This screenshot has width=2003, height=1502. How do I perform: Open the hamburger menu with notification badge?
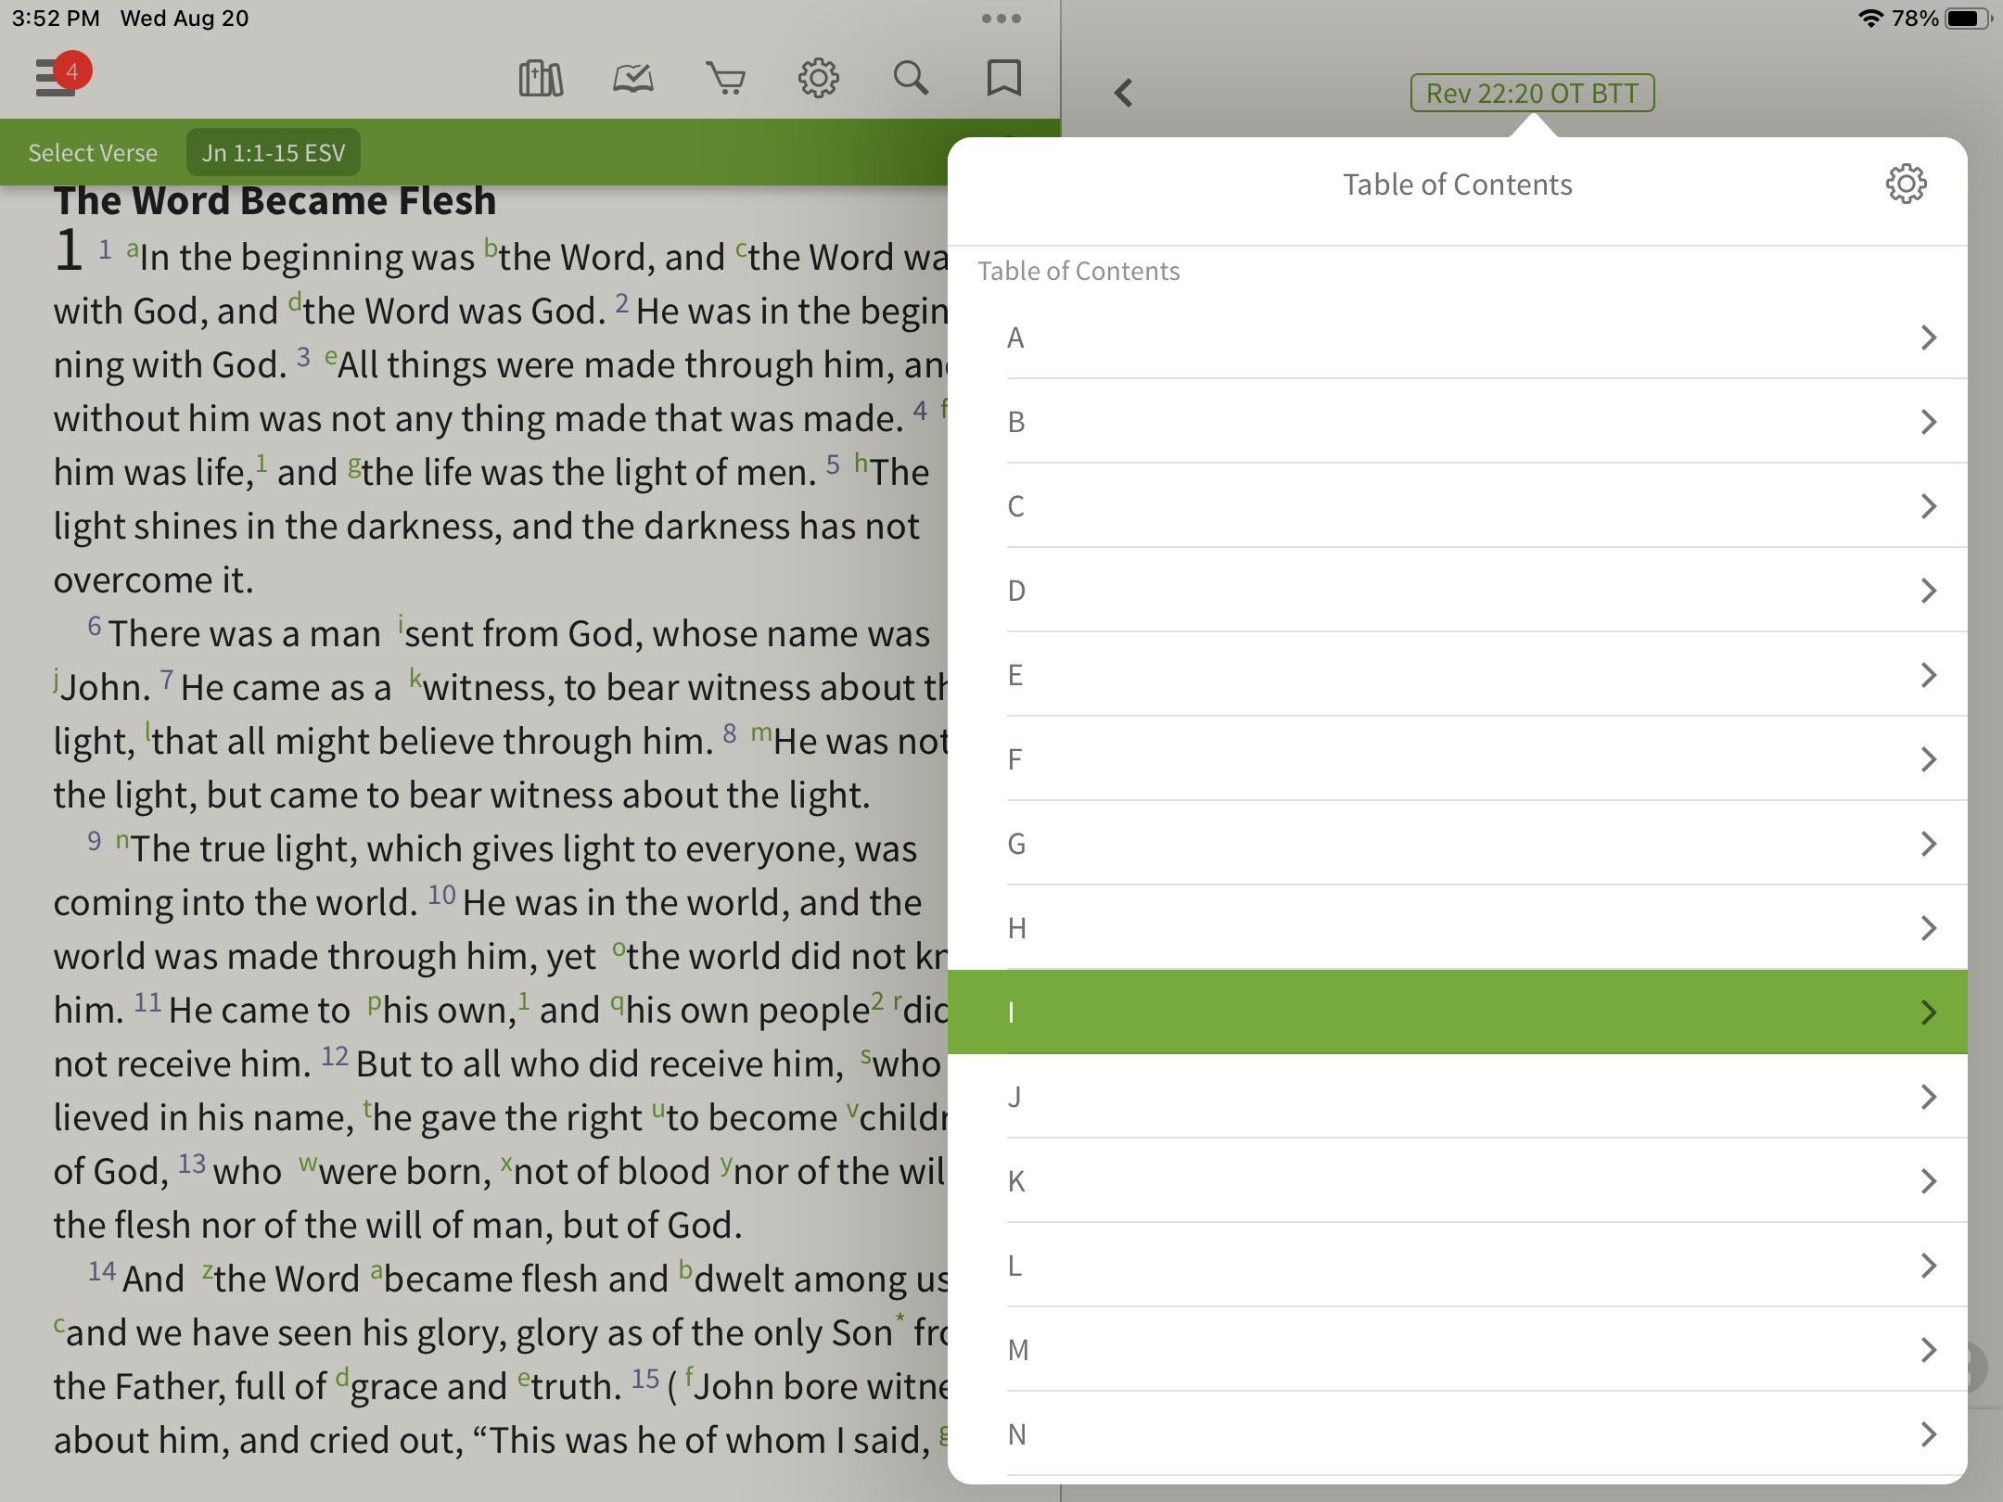point(57,78)
